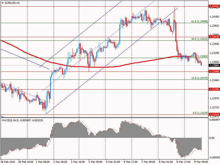The image size is (220, 165).
Task: Click the 6 Mar 01:00 time label
Action: click(x=113, y=162)
